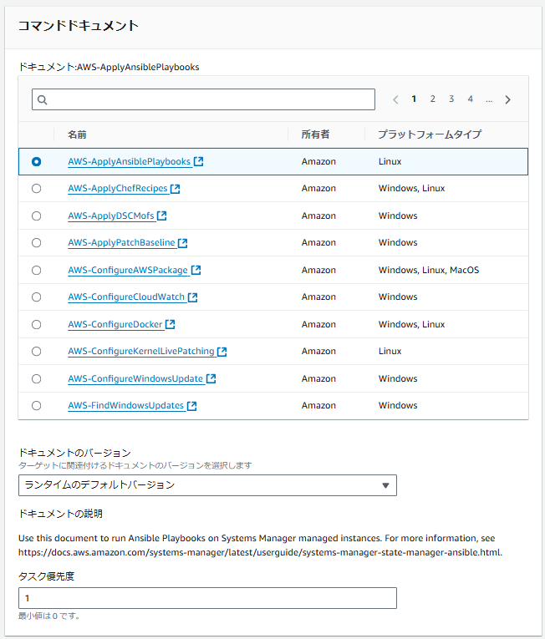This screenshot has height=639, width=545.
Task: Open external link icon beside AWS-ApplyPatchBaseline
Action: (182, 243)
